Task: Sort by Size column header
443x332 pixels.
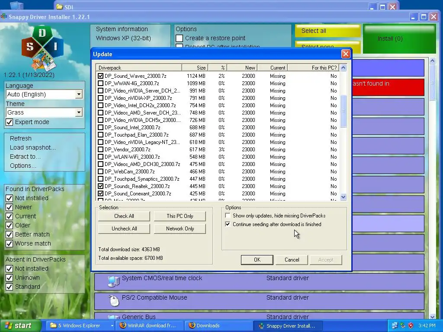Action: point(195,67)
